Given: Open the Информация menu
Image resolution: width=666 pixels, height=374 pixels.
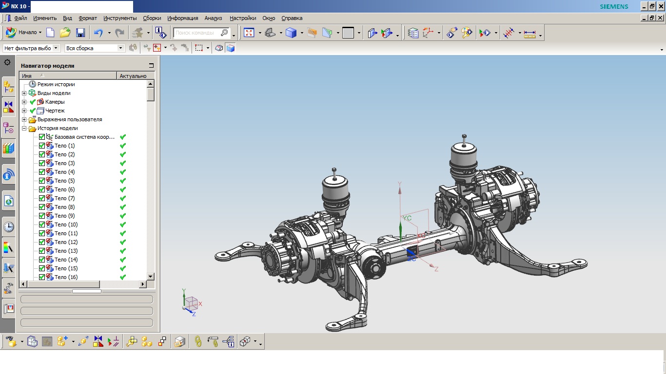Looking at the screenshot, I should pyautogui.click(x=182, y=18).
